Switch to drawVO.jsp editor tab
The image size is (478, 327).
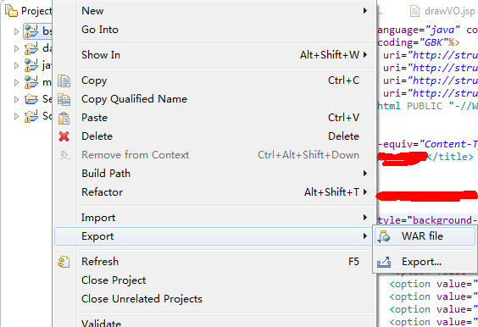point(443,11)
